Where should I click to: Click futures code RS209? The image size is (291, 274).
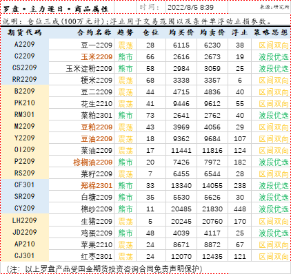coord(25,173)
